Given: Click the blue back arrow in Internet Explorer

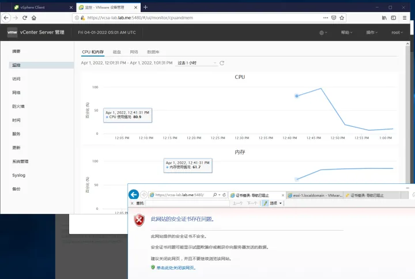Looking at the screenshot, I should click(x=134, y=195).
